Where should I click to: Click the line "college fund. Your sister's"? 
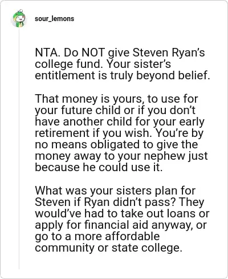(103, 64)
